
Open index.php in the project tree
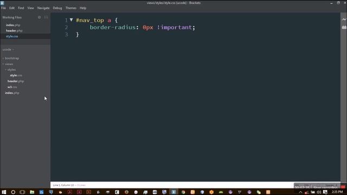click(x=12, y=93)
